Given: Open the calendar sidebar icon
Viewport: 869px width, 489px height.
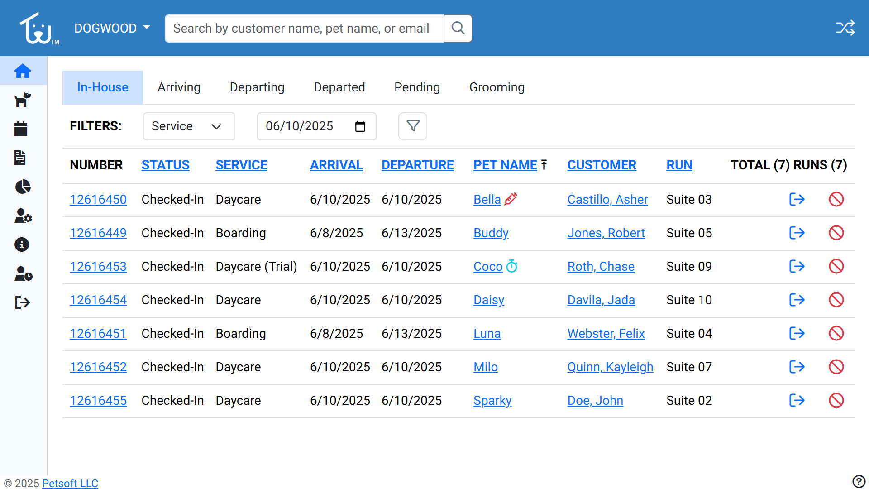Looking at the screenshot, I should click(x=21, y=129).
